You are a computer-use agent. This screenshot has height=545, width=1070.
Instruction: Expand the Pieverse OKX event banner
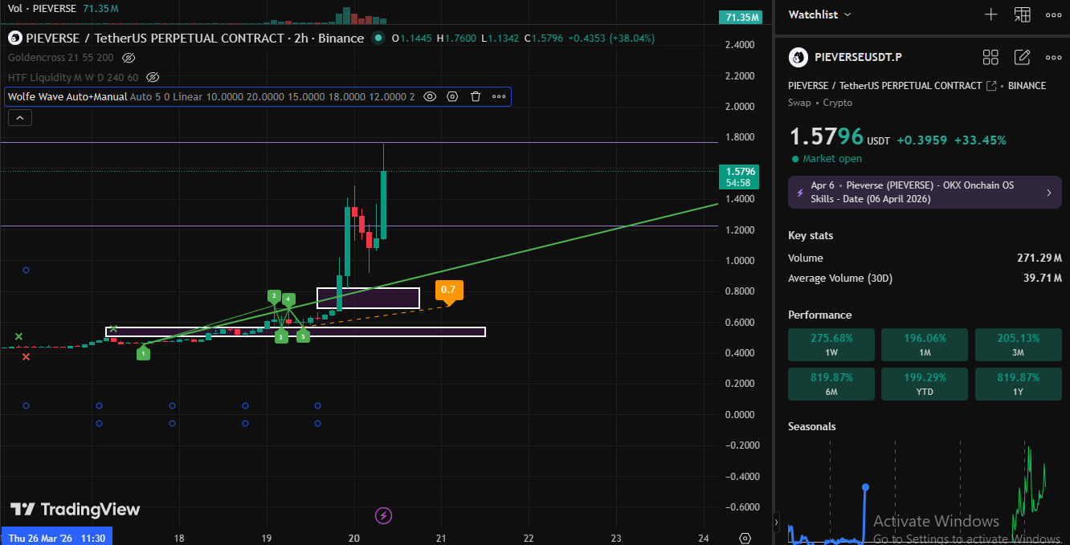pos(1048,192)
